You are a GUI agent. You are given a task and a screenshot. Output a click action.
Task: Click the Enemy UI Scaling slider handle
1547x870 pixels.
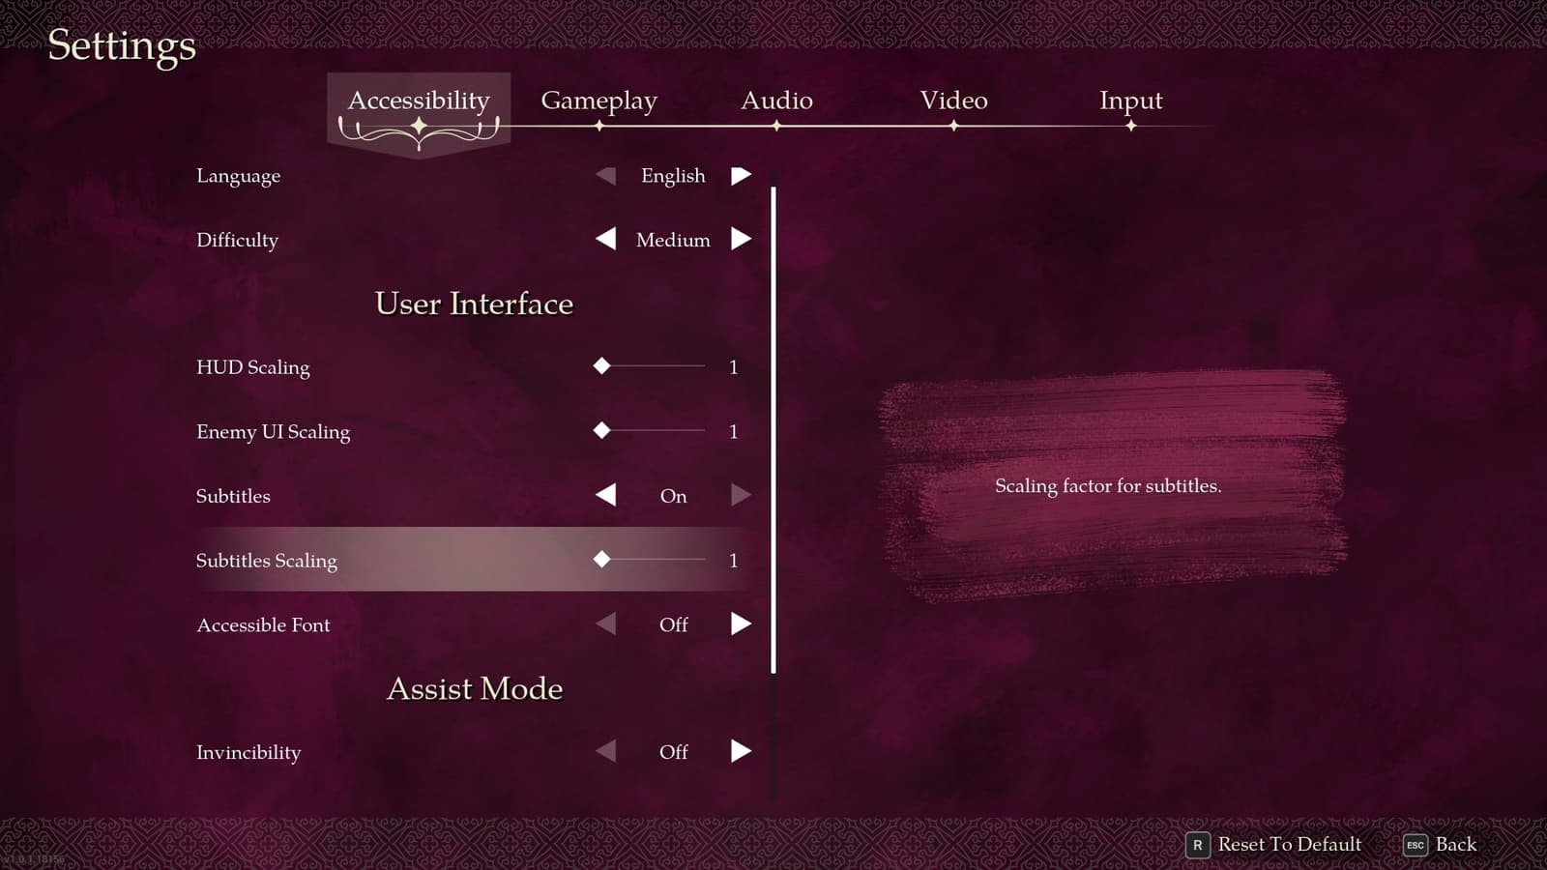[601, 430]
